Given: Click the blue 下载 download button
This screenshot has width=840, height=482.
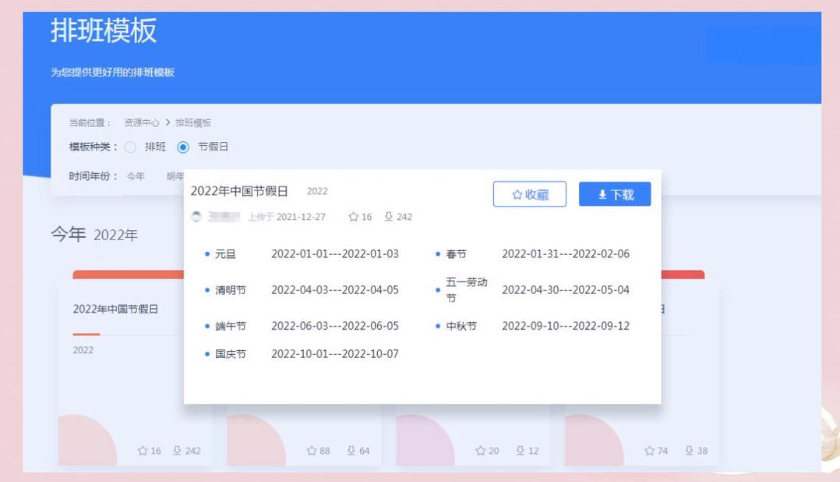Looking at the screenshot, I should tap(615, 194).
